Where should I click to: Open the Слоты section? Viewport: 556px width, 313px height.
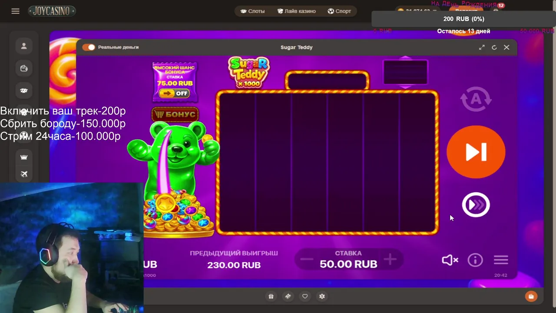click(252, 11)
